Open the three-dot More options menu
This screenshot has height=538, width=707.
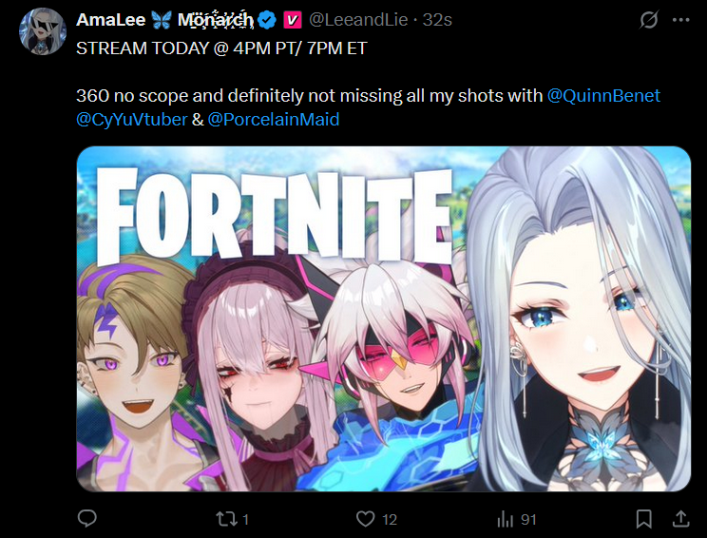(680, 20)
